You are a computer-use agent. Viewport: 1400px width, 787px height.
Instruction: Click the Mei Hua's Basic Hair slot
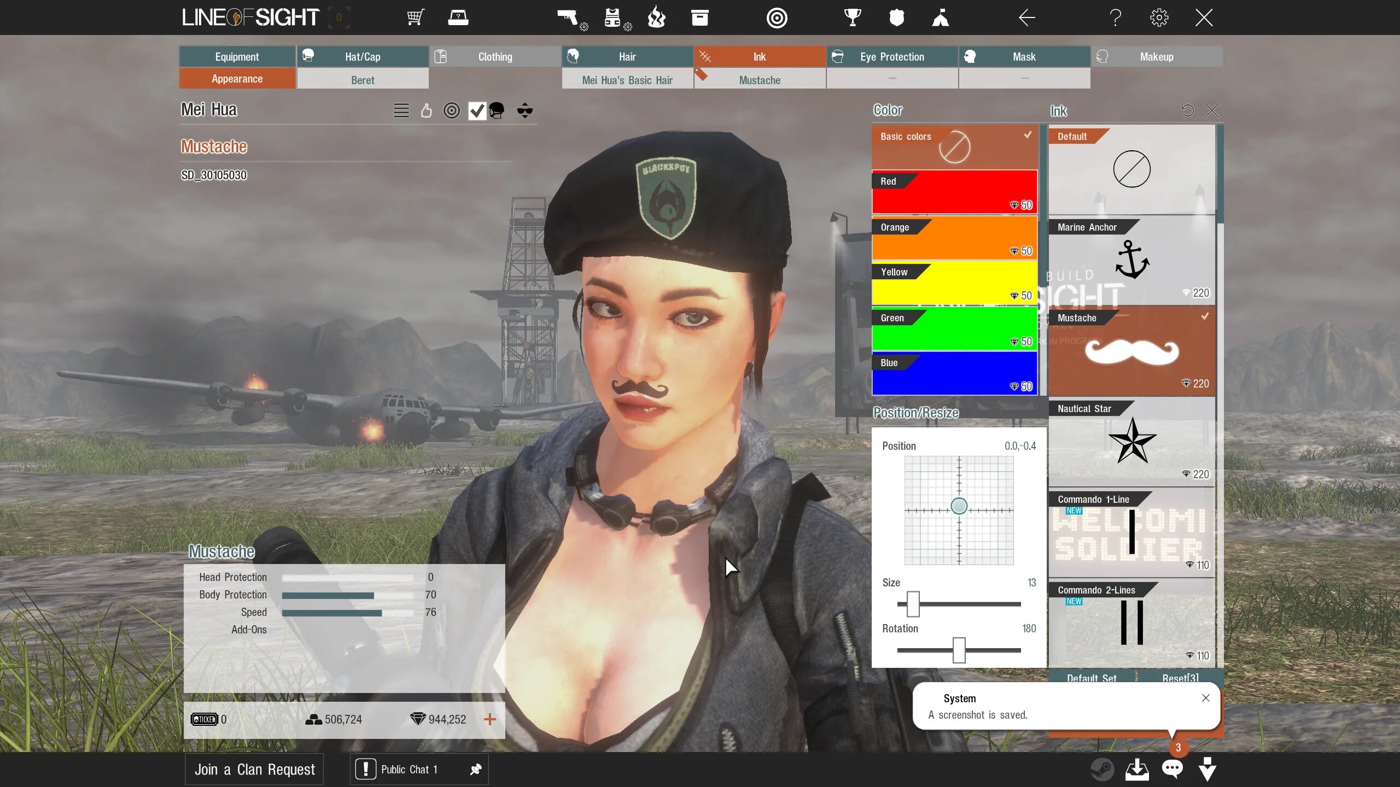627,80
